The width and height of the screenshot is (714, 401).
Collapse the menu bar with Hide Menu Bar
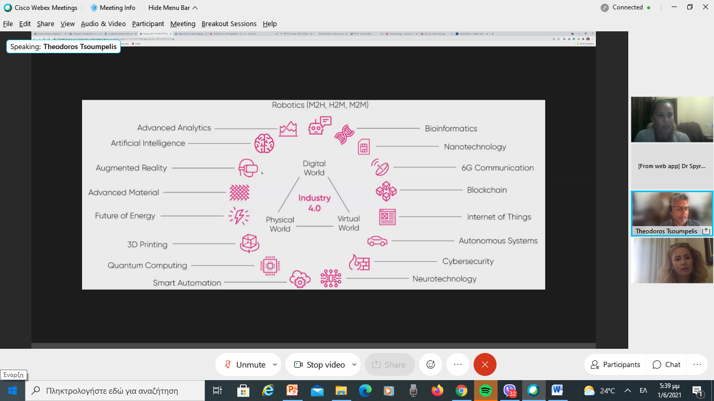(172, 8)
